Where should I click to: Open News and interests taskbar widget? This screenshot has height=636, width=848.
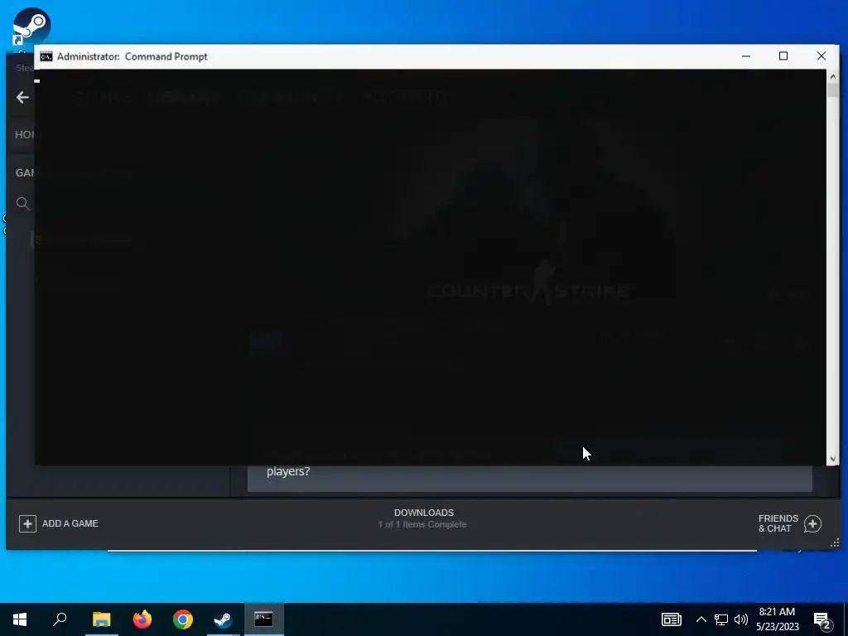671,619
